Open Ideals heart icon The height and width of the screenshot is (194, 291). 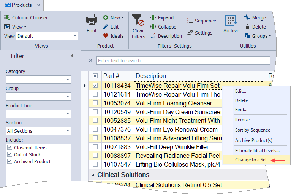click(x=105, y=36)
